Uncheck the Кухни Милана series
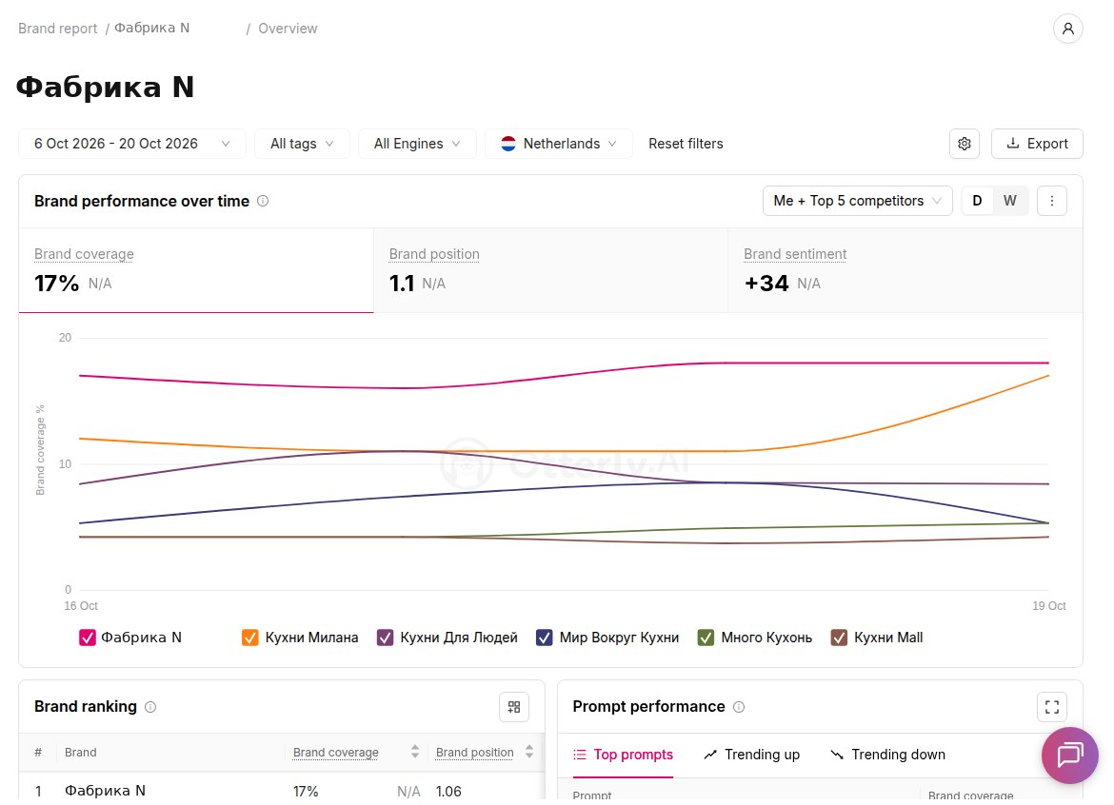The height and width of the screenshot is (805, 1114). point(250,638)
